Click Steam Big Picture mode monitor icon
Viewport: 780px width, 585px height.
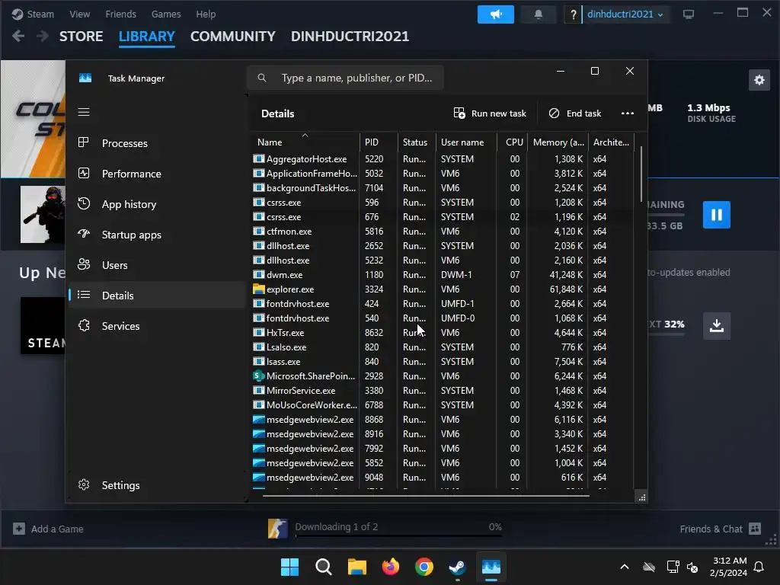coord(689,14)
